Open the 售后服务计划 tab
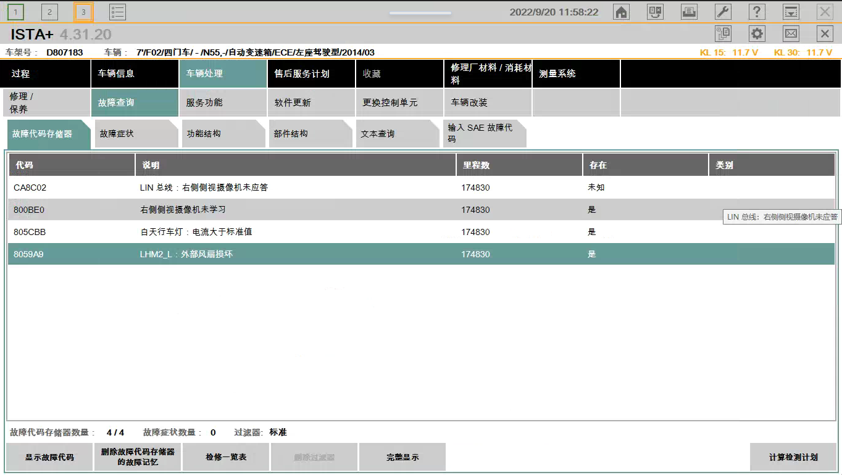This screenshot has width=842, height=475. coord(311,73)
